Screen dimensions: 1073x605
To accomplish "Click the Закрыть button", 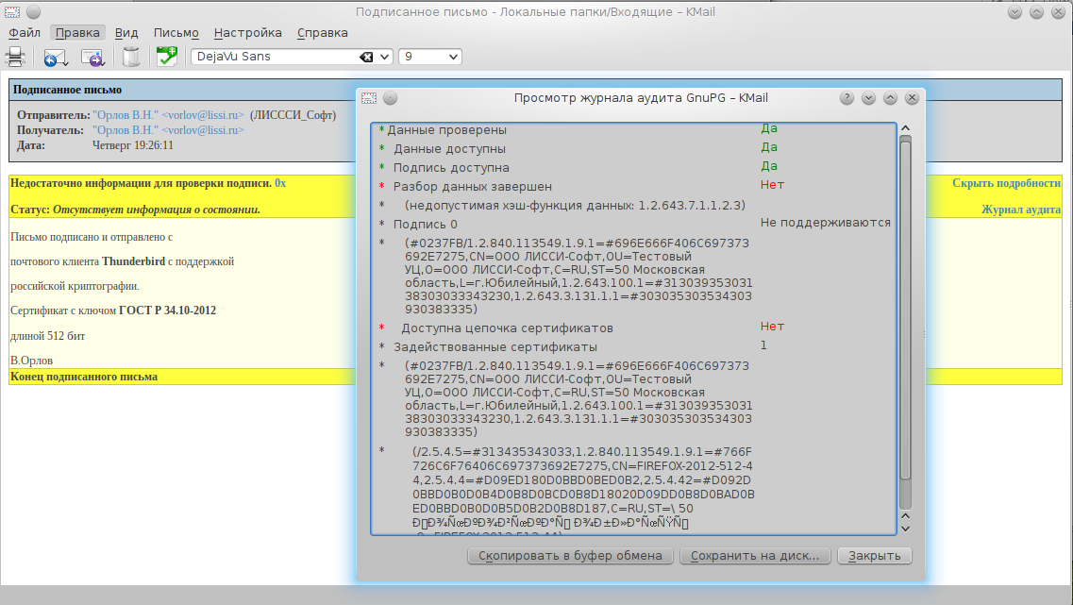I will click(x=875, y=556).
